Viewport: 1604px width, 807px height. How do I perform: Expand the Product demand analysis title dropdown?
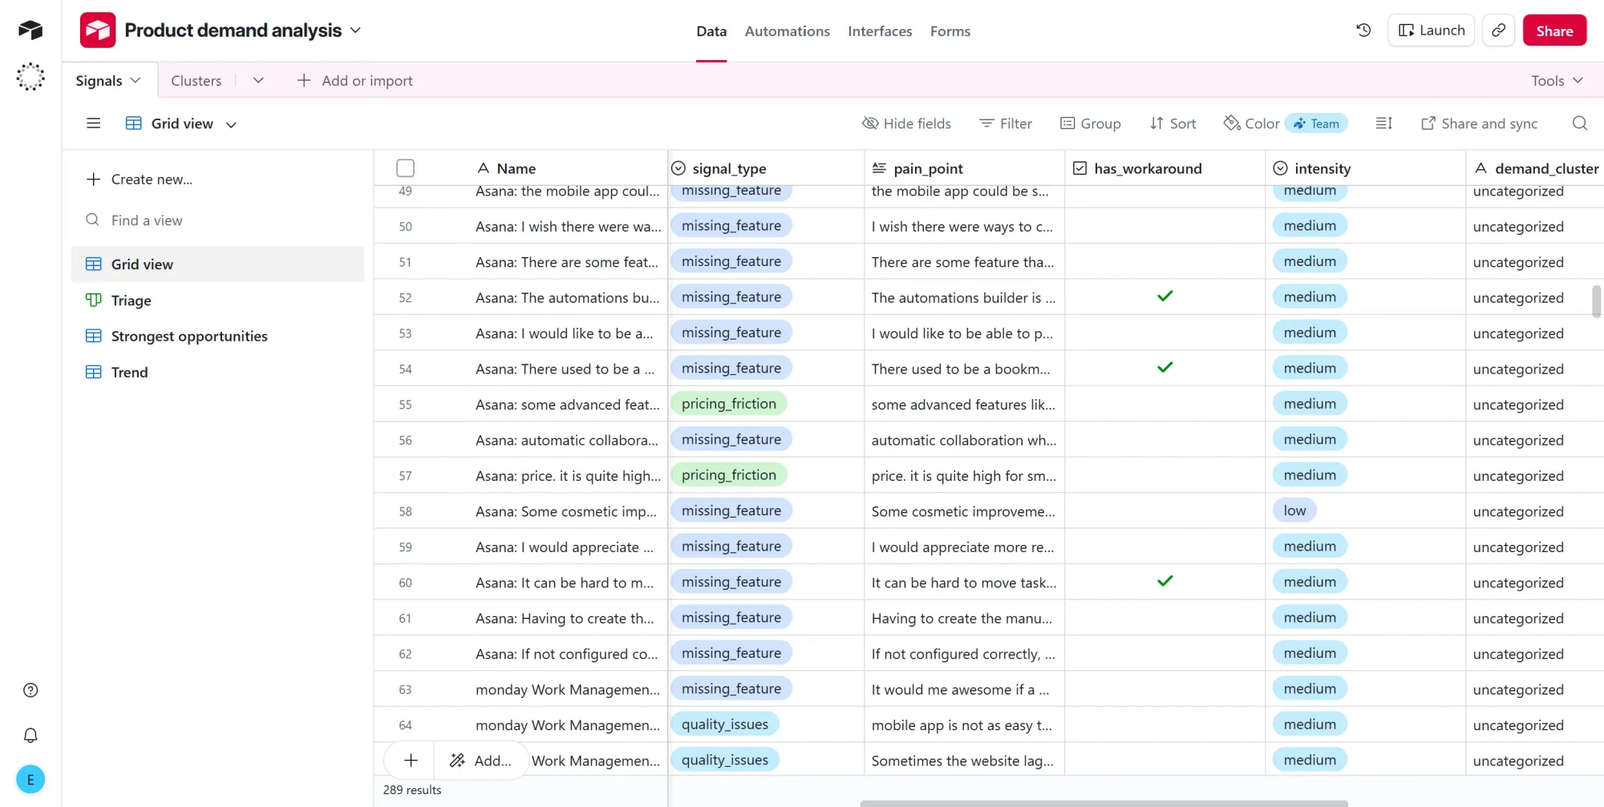click(x=355, y=30)
